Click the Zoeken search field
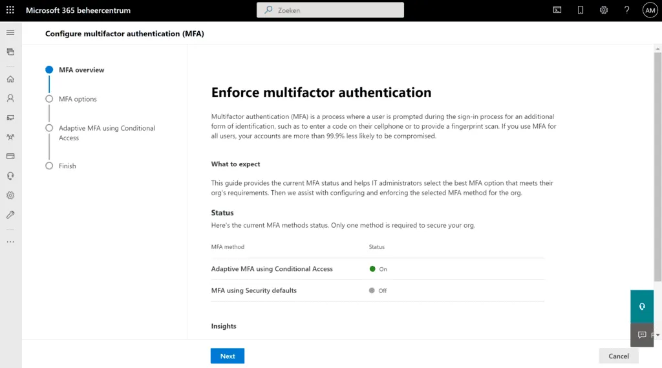This screenshot has height=368, width=662. click(x=330, y=10)
